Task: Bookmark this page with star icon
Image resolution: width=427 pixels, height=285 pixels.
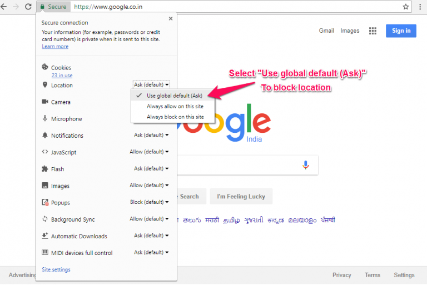Action: (x=406, y=7)
